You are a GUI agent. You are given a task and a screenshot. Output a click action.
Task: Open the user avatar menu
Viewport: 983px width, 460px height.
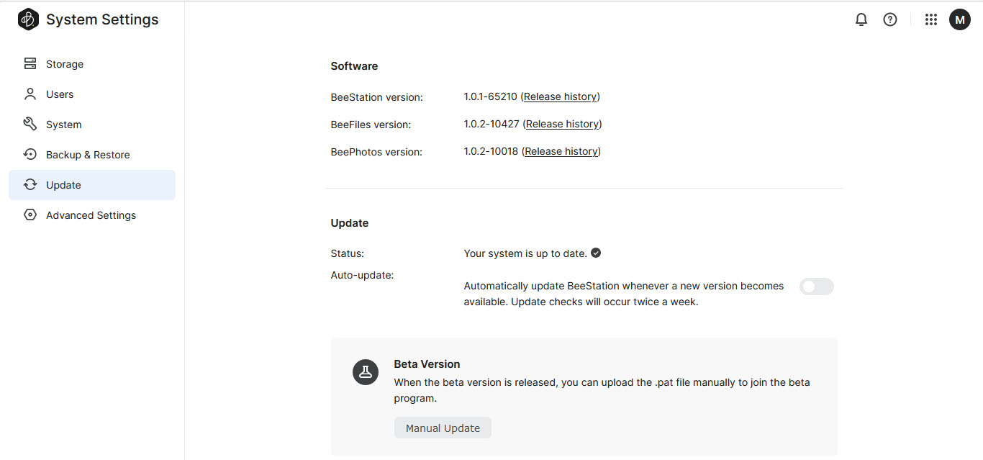coord(960,20)
